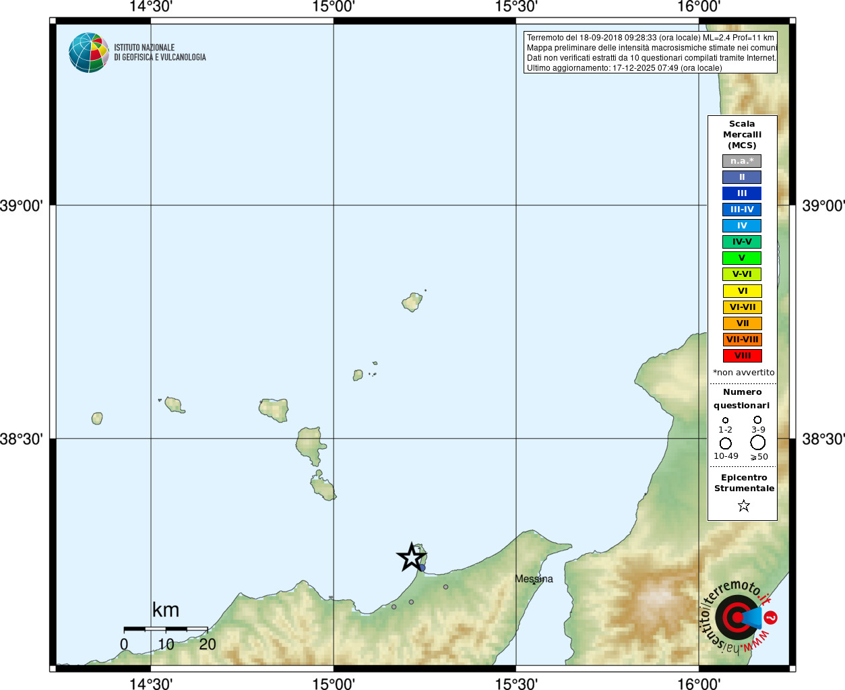Click the right axis 38°30' latitude label
Viewport: 845px width, 690px height.
[x=823, y=439]
